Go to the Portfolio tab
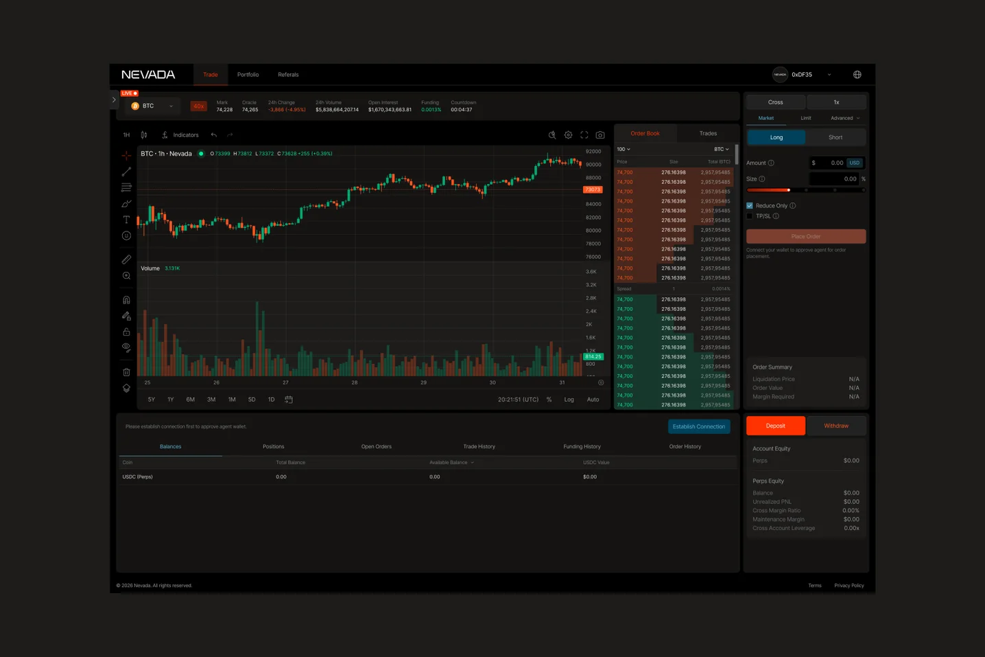The width and height of the screenshot is (985, 657). pos(248,75)
